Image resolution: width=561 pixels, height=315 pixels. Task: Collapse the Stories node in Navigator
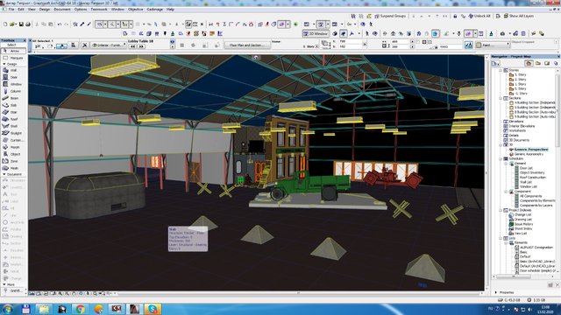click(x=501, y=70)
